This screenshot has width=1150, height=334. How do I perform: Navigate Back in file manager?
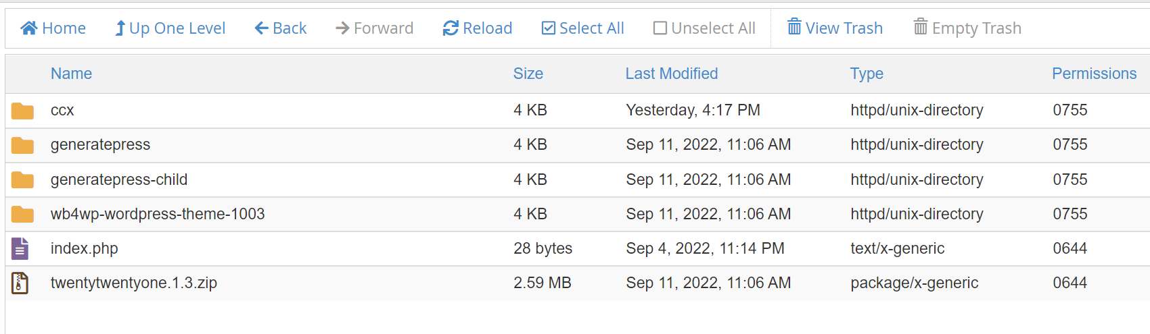[280, 28]
